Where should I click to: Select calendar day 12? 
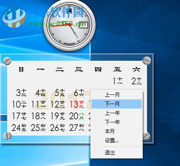58,104
